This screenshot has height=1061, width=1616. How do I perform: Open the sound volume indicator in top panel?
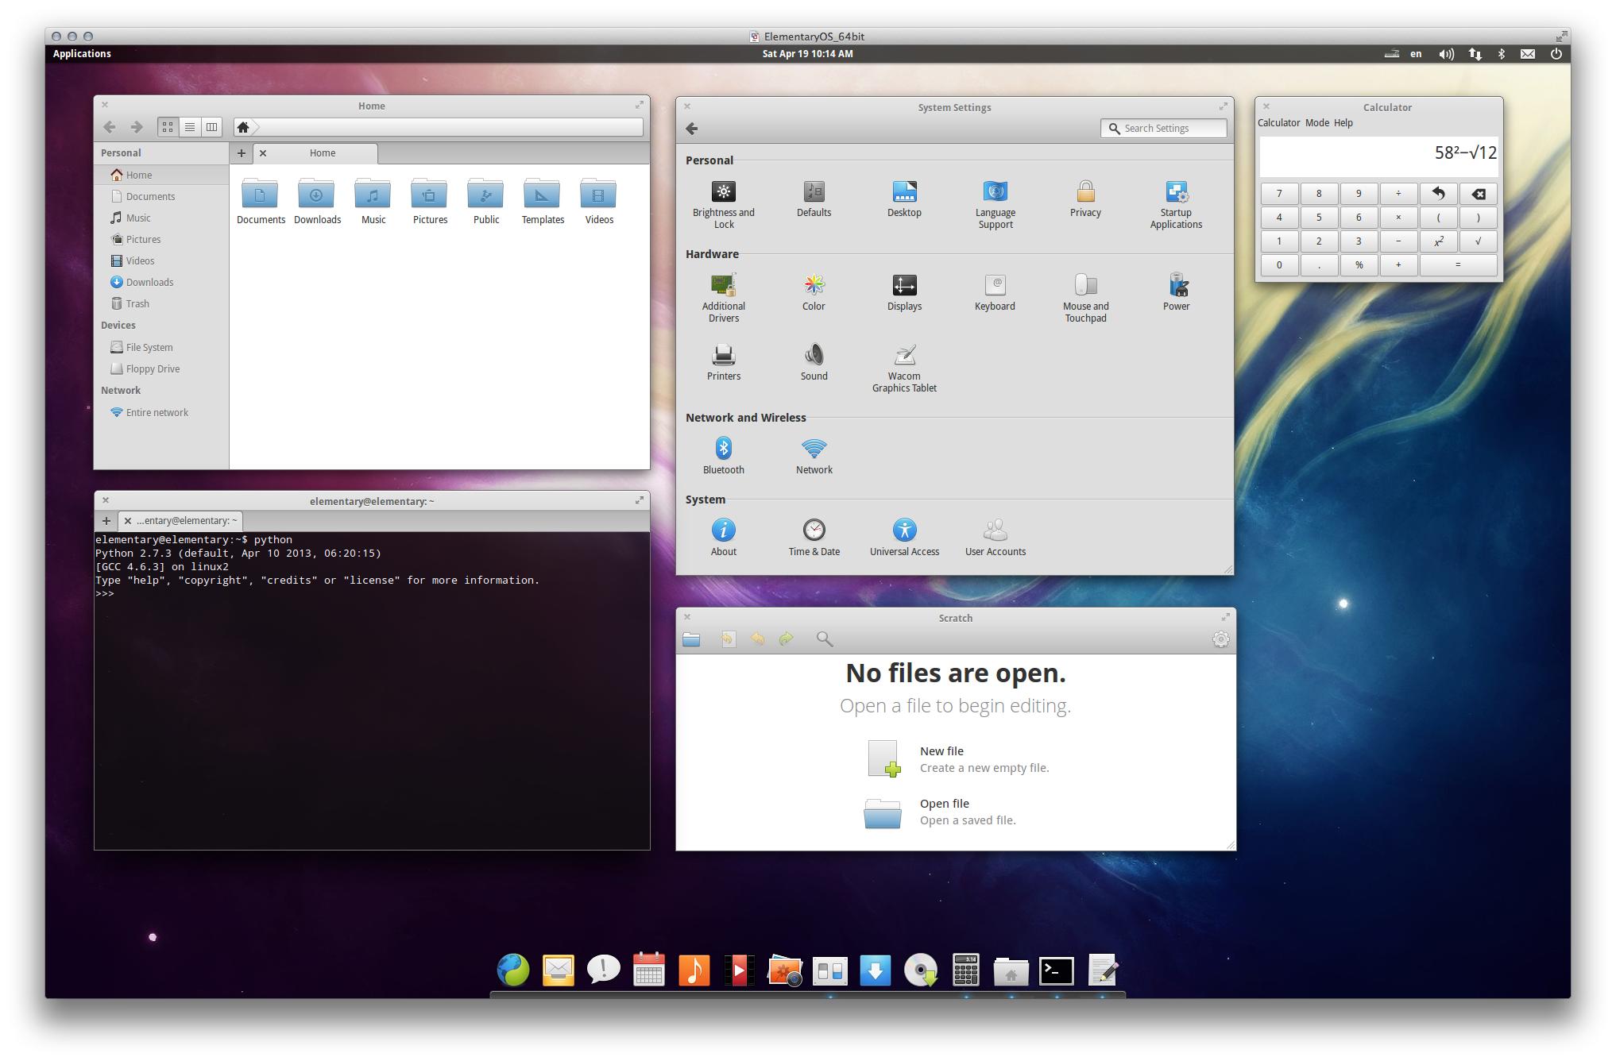pos(1446,54)
